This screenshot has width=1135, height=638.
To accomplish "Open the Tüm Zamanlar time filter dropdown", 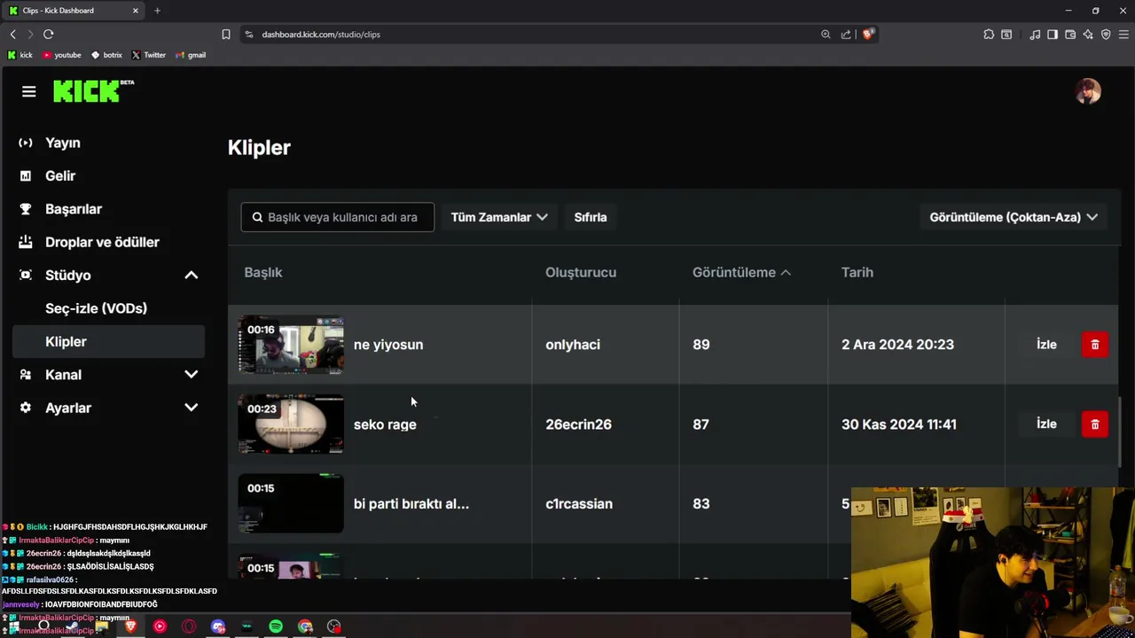I will pyautogui.click(x=499, y=217).
